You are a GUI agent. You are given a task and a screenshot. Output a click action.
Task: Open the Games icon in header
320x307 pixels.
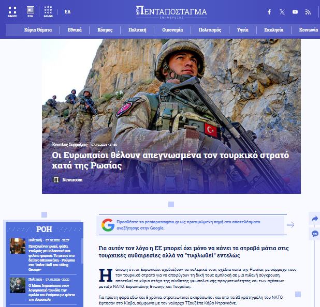48,12
